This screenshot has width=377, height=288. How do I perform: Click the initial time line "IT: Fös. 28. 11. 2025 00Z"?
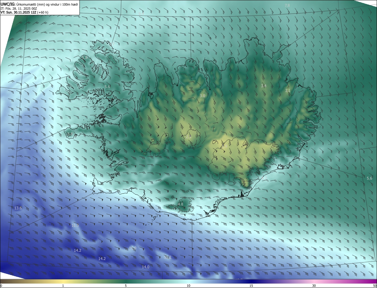click(x=19, y=9)
